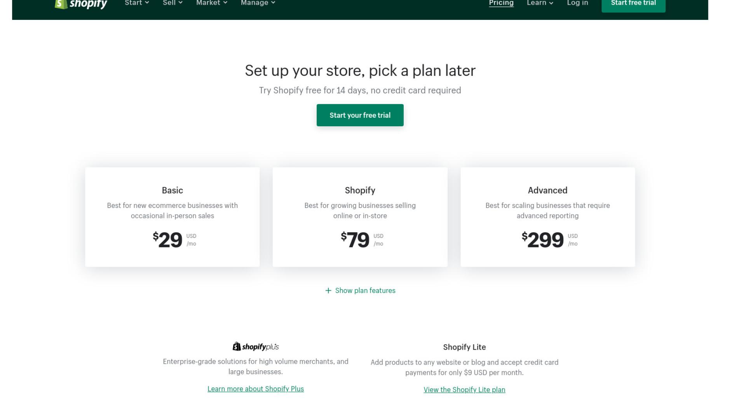Viewport: 746px width, 408px height.
Task: Go to the Pricing page
Action: coord(501,3)
